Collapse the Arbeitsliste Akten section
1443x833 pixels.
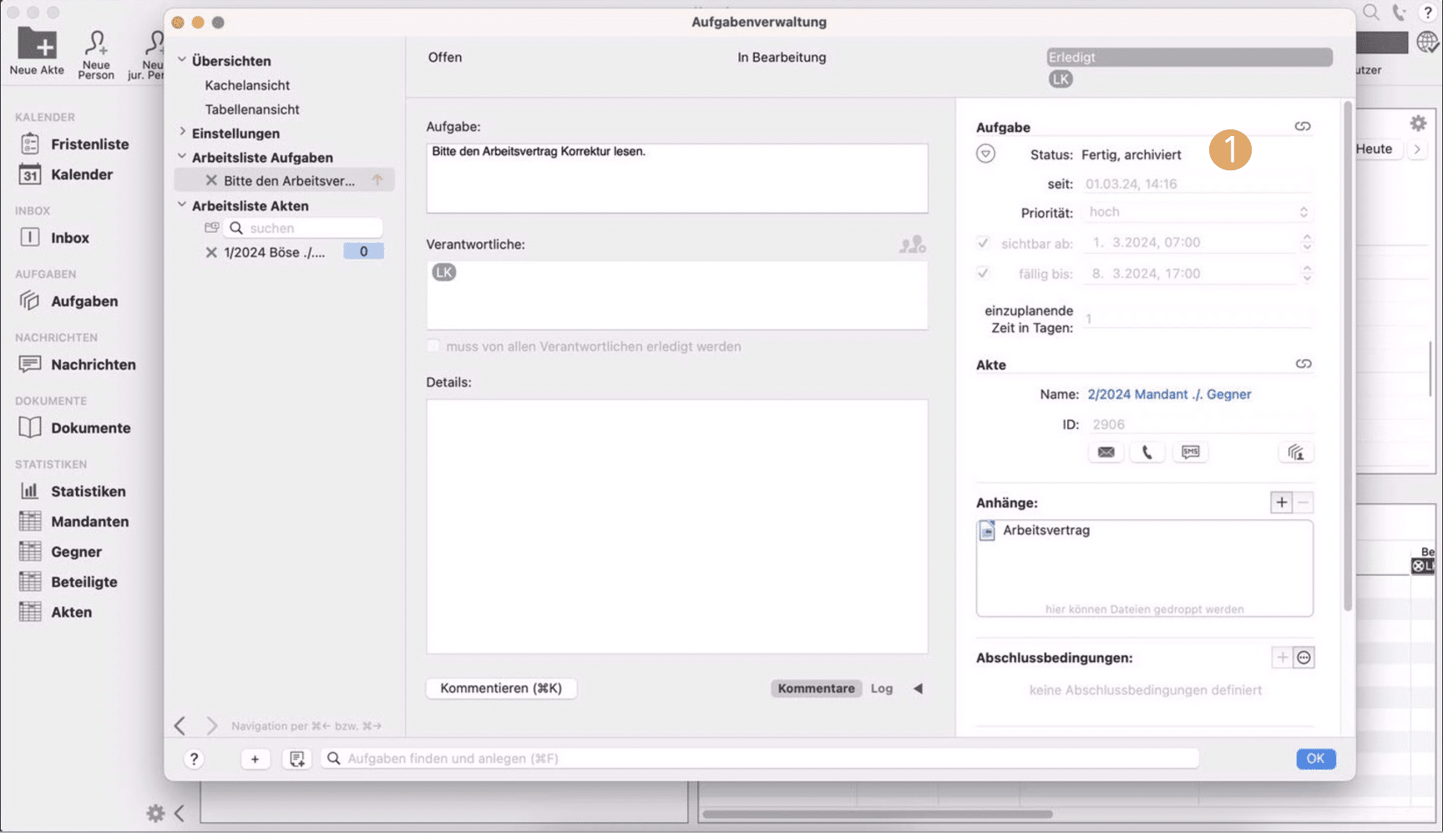tap(182, 204)
